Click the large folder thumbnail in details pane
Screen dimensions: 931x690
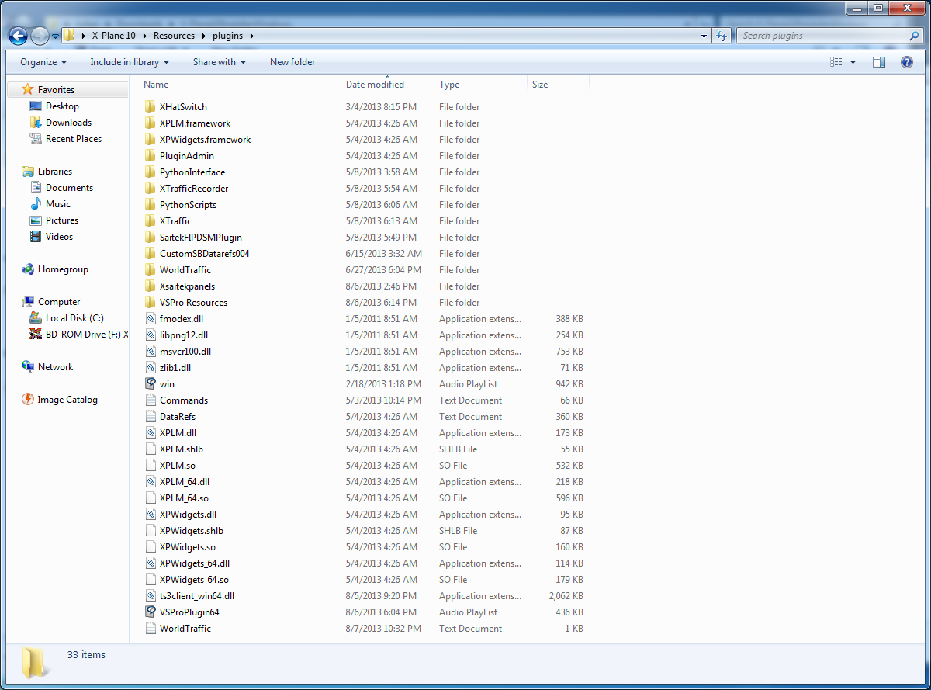[x=34, y=662]
